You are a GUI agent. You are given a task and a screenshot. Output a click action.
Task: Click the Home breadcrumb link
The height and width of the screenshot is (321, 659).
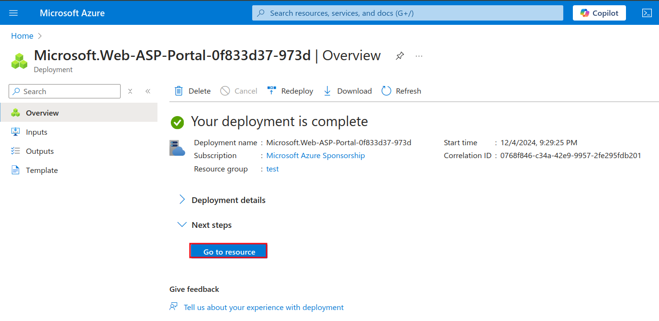(22, 36)
